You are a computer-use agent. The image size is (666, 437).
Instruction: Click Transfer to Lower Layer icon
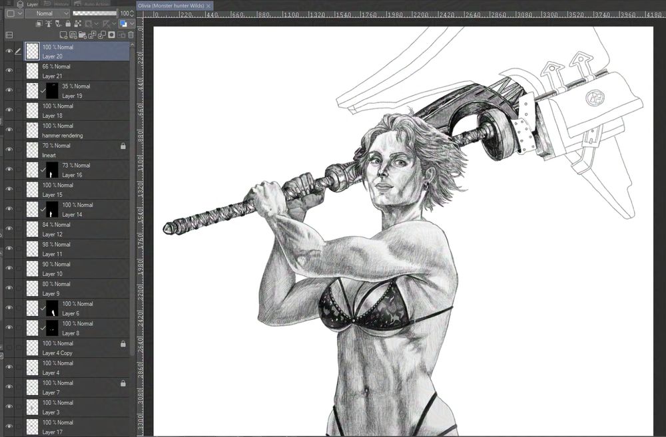coord(92,35)
